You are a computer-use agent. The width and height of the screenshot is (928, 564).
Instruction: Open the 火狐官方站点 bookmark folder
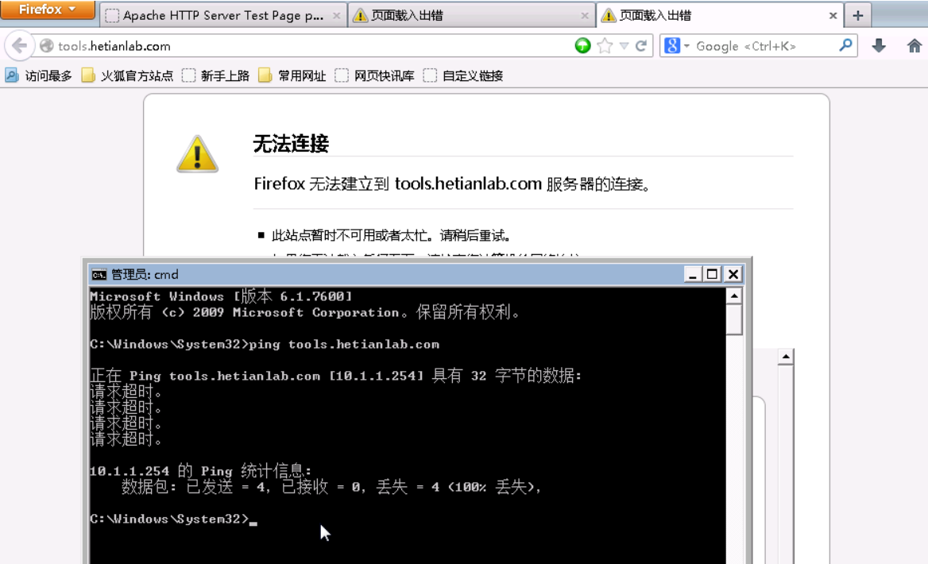127,75
